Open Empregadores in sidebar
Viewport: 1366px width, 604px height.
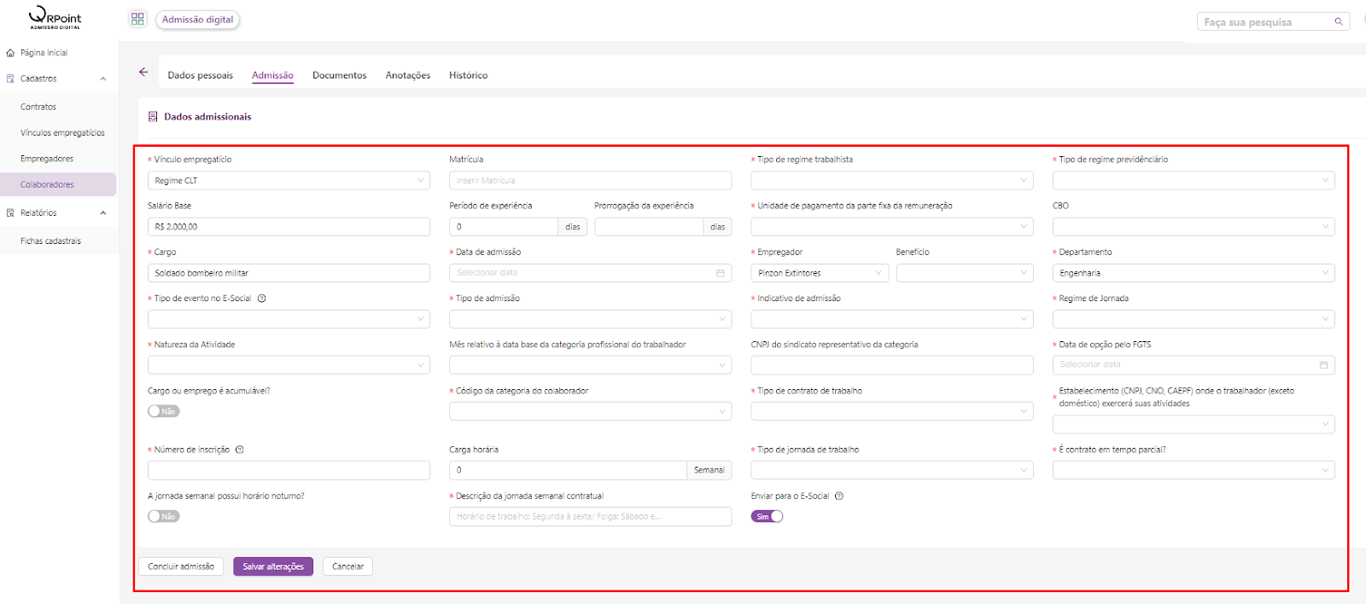(47, 159)
